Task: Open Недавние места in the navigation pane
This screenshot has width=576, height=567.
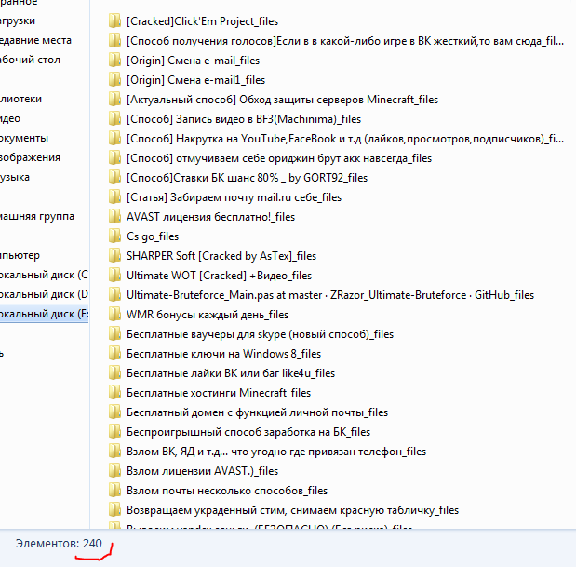Action: [35, 40]
